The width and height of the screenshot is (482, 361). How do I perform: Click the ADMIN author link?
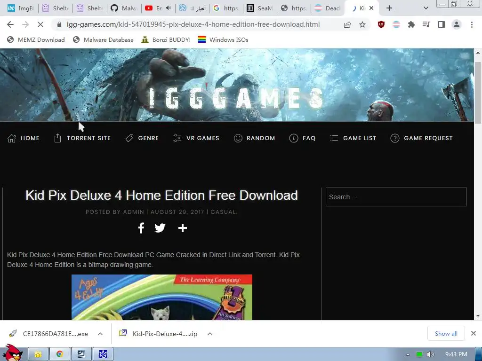133,212
